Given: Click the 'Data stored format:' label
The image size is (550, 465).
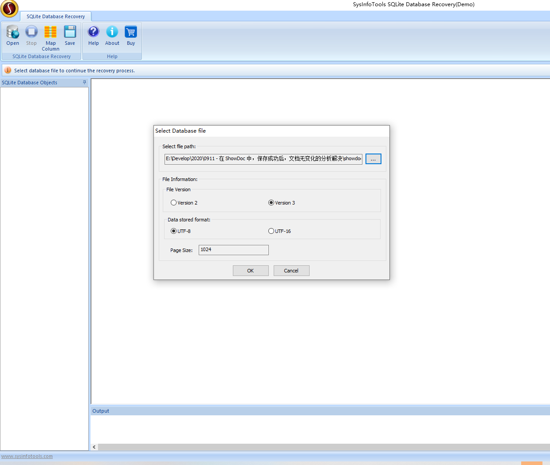Looking at the screenshot, I should pyautogui.click(x=189, y=220).
